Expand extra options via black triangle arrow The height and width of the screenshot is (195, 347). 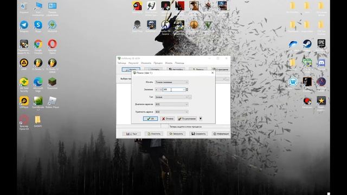201,119
